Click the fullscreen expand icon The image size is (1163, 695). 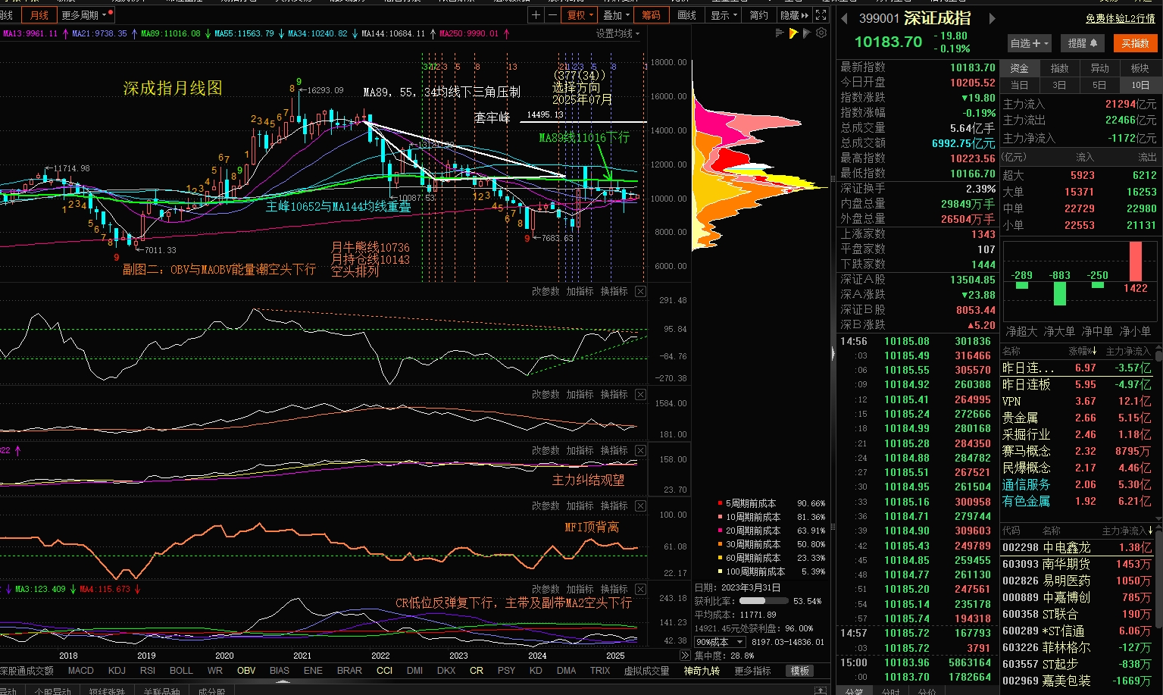coord(821,15)
